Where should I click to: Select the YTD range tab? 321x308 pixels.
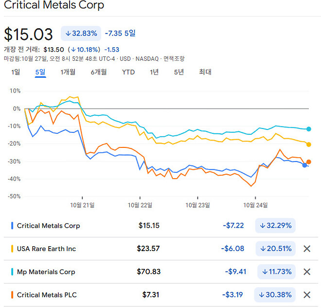point(128,72)
